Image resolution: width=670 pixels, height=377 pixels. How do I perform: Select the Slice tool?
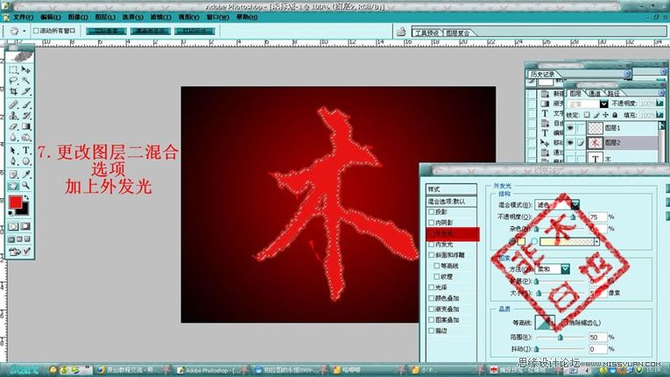[x=26, y=91]
